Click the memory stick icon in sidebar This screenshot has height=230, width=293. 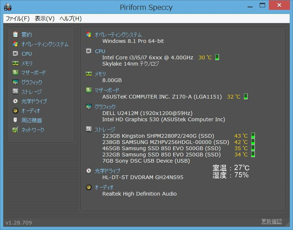[x=15, y=63]
